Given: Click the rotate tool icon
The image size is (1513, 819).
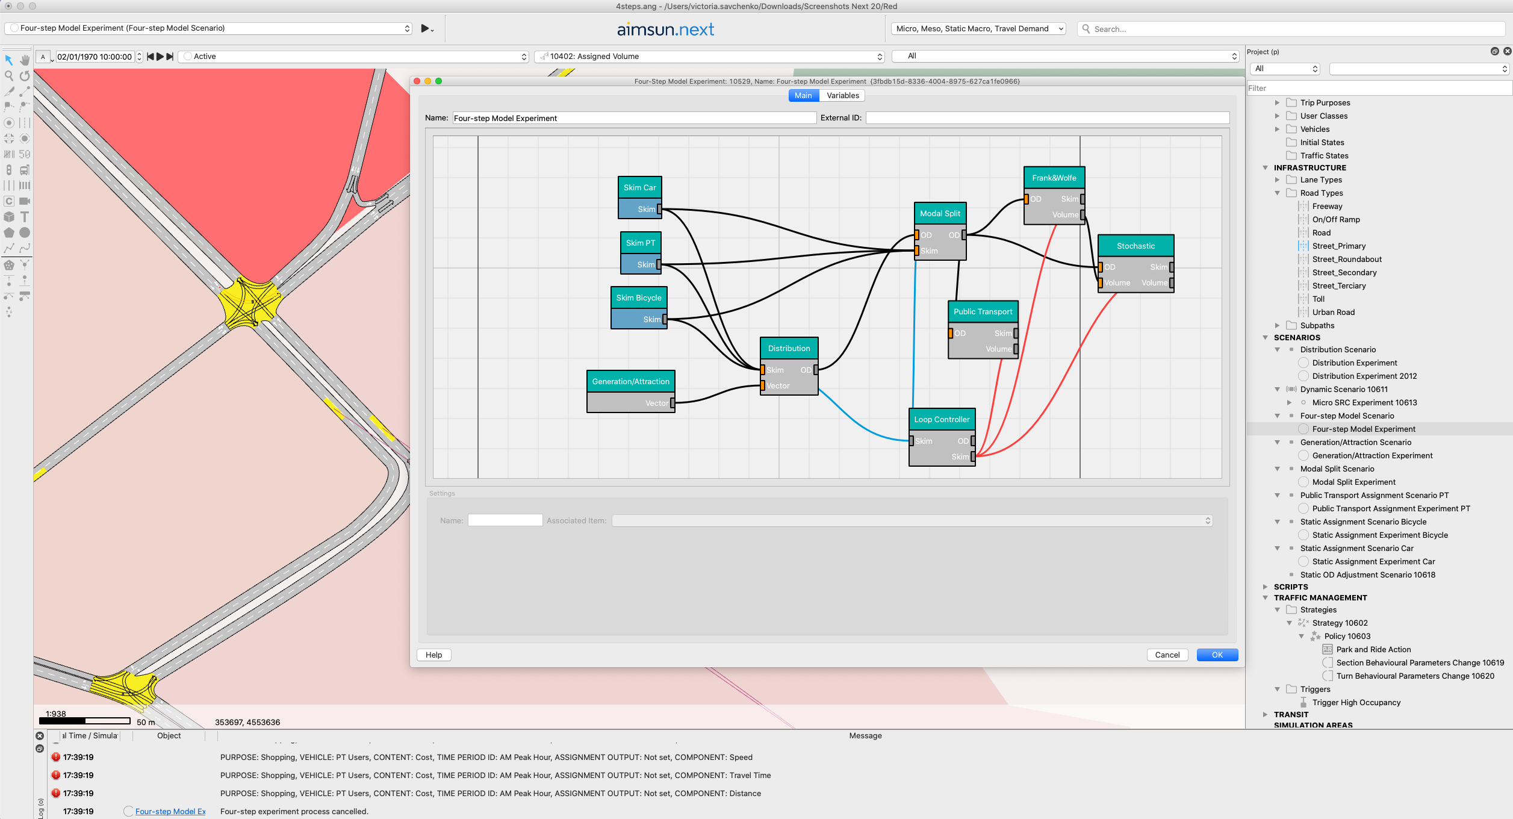Looking at the screenshot, I should [x=25, y=76].
